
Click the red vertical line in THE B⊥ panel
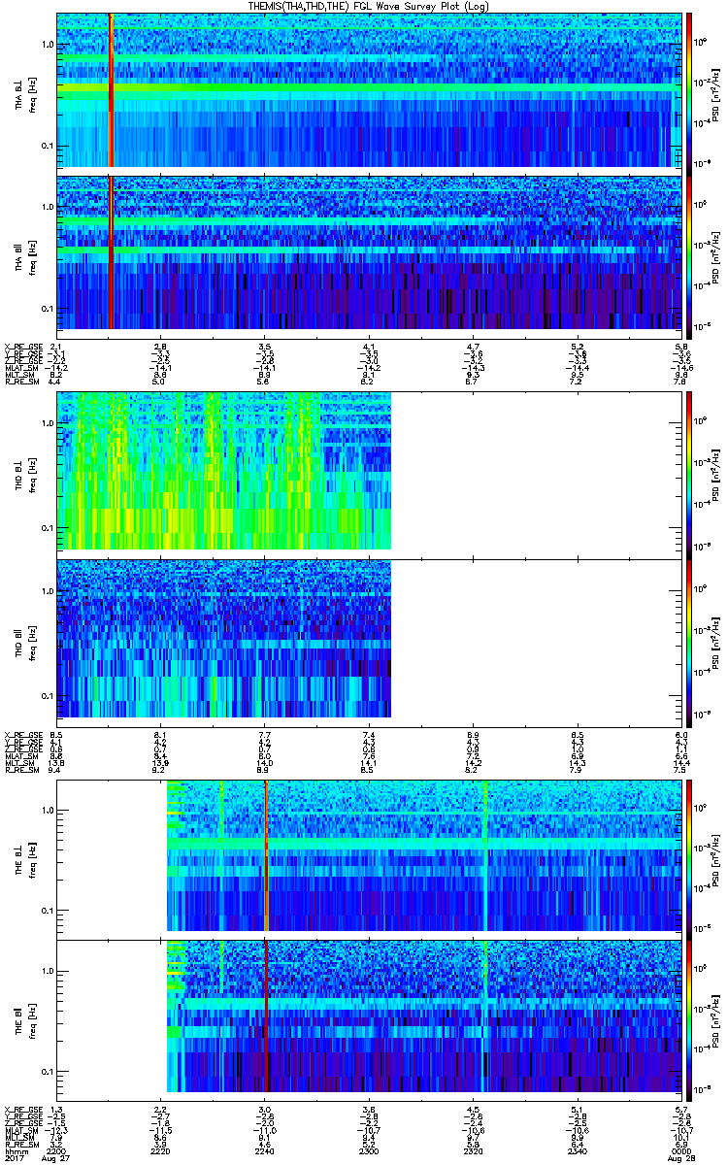point(265,856)
